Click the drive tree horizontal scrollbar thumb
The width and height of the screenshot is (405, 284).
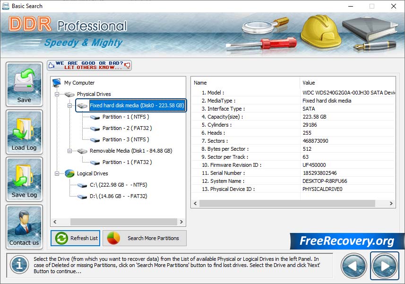tap(124, 222)
